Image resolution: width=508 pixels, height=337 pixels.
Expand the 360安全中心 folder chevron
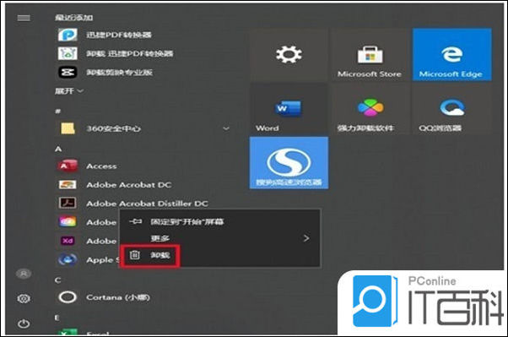point(226,128)
